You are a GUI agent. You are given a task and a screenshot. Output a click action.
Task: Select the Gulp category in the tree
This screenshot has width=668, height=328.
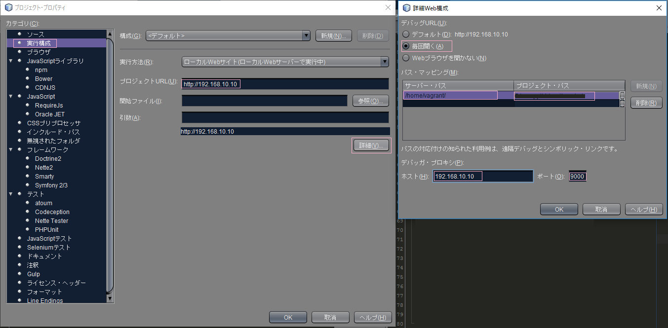34,274
